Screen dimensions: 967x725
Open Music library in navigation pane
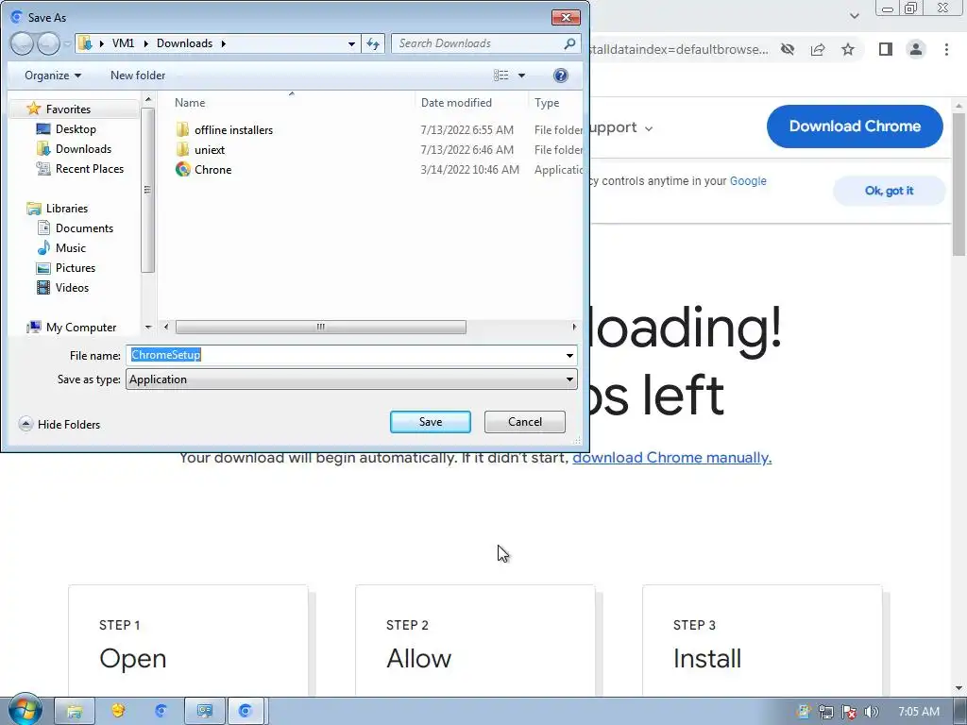[x=70, y=248]
